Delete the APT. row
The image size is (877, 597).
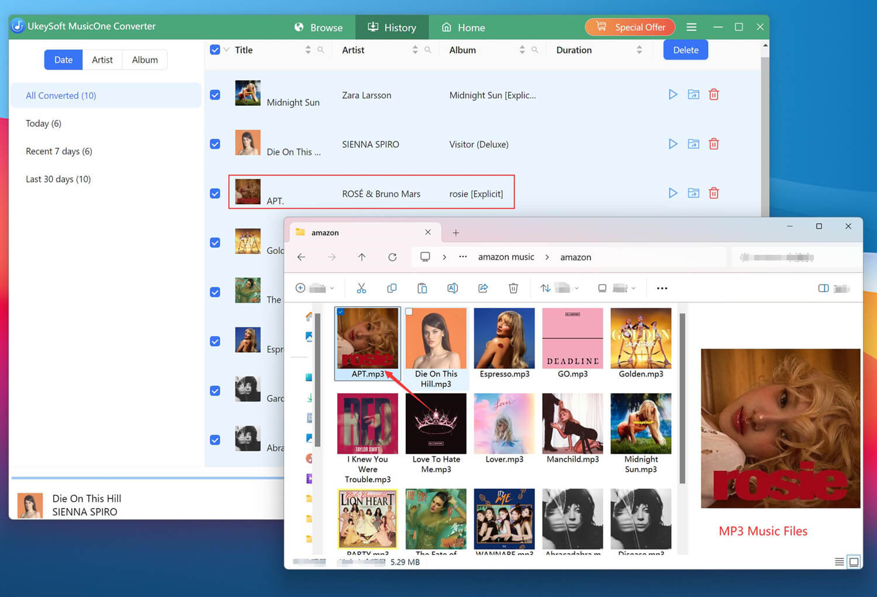tap(714, 193)
